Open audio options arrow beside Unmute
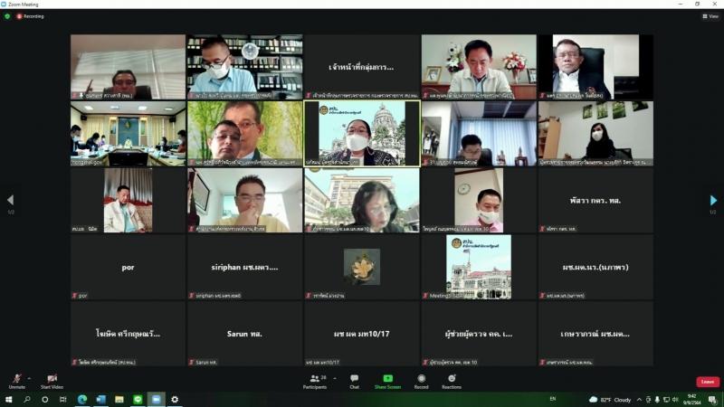The height and width of the screenshot is (407, 724). (x=30, y=378)
